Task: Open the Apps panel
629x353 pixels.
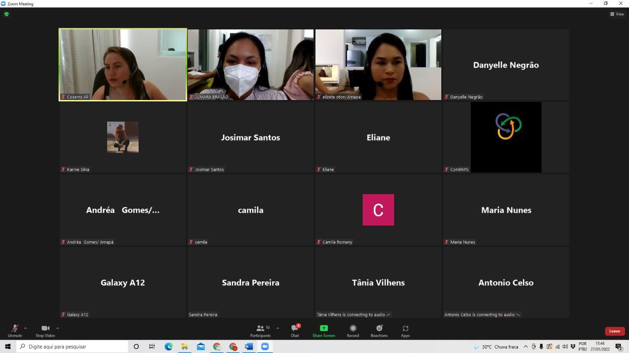Action: [405, 330]
